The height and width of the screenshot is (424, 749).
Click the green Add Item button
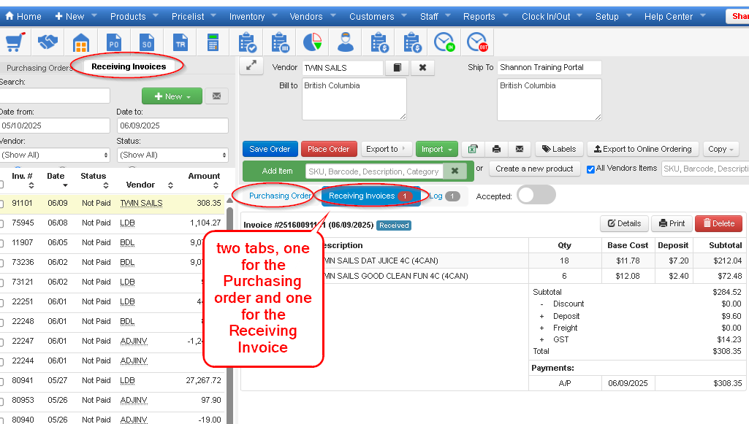click(x=277, y=171)
